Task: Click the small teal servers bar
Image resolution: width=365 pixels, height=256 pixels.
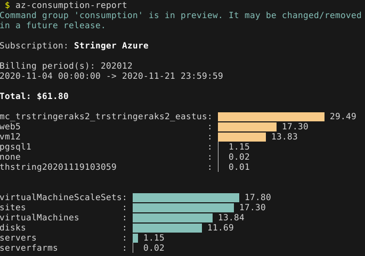Action: click(x=135, y=238)
